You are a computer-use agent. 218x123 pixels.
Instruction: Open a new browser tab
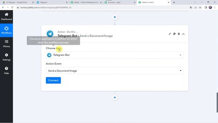click(x=174, y=2)
